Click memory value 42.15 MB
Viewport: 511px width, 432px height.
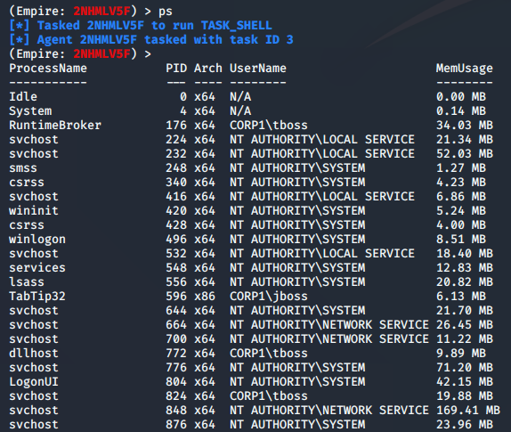click(x=465, y=382)
